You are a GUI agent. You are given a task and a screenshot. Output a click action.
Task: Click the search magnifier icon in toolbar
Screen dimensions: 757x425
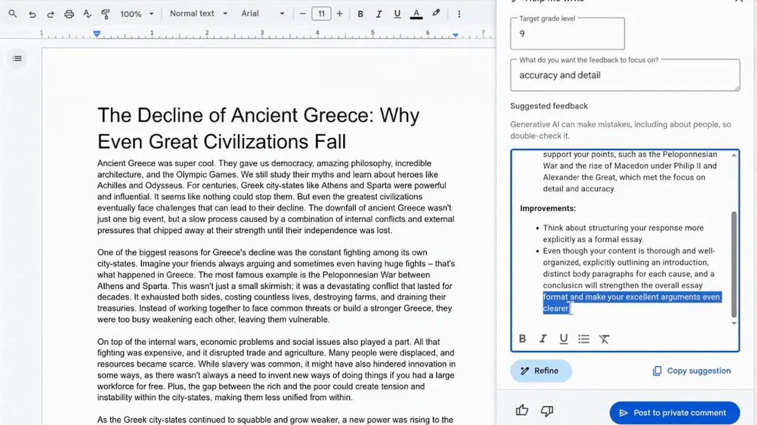coord(12,14)
